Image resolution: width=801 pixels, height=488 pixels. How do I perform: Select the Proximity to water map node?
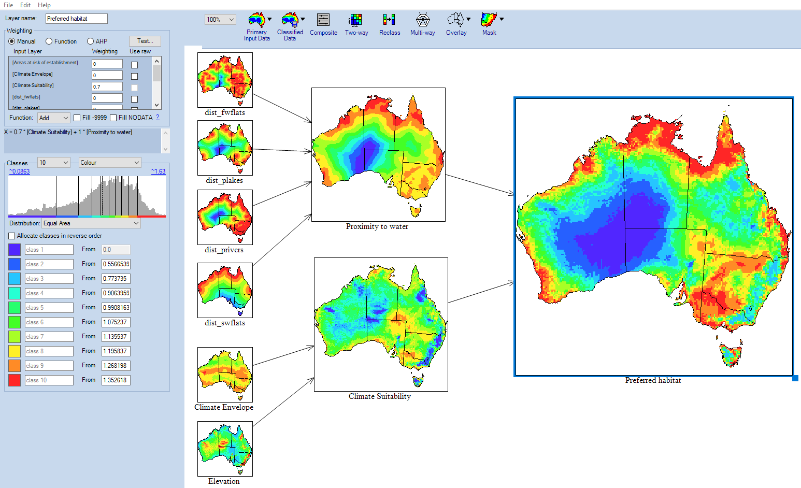(x=378, y=154)
